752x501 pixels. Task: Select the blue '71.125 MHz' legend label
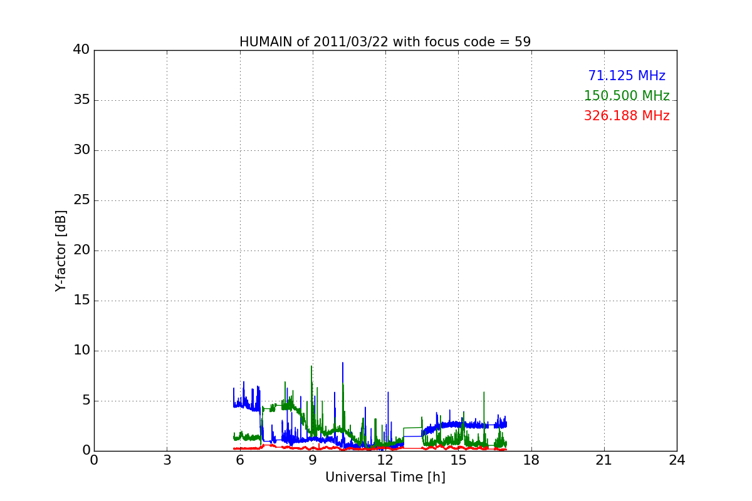point(627,76)
